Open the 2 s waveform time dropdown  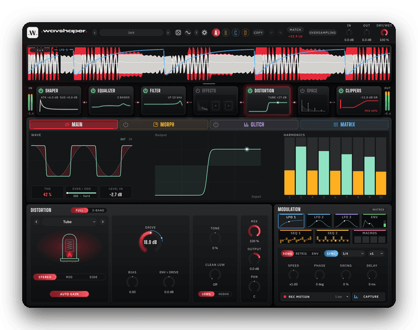pos(40,50)
